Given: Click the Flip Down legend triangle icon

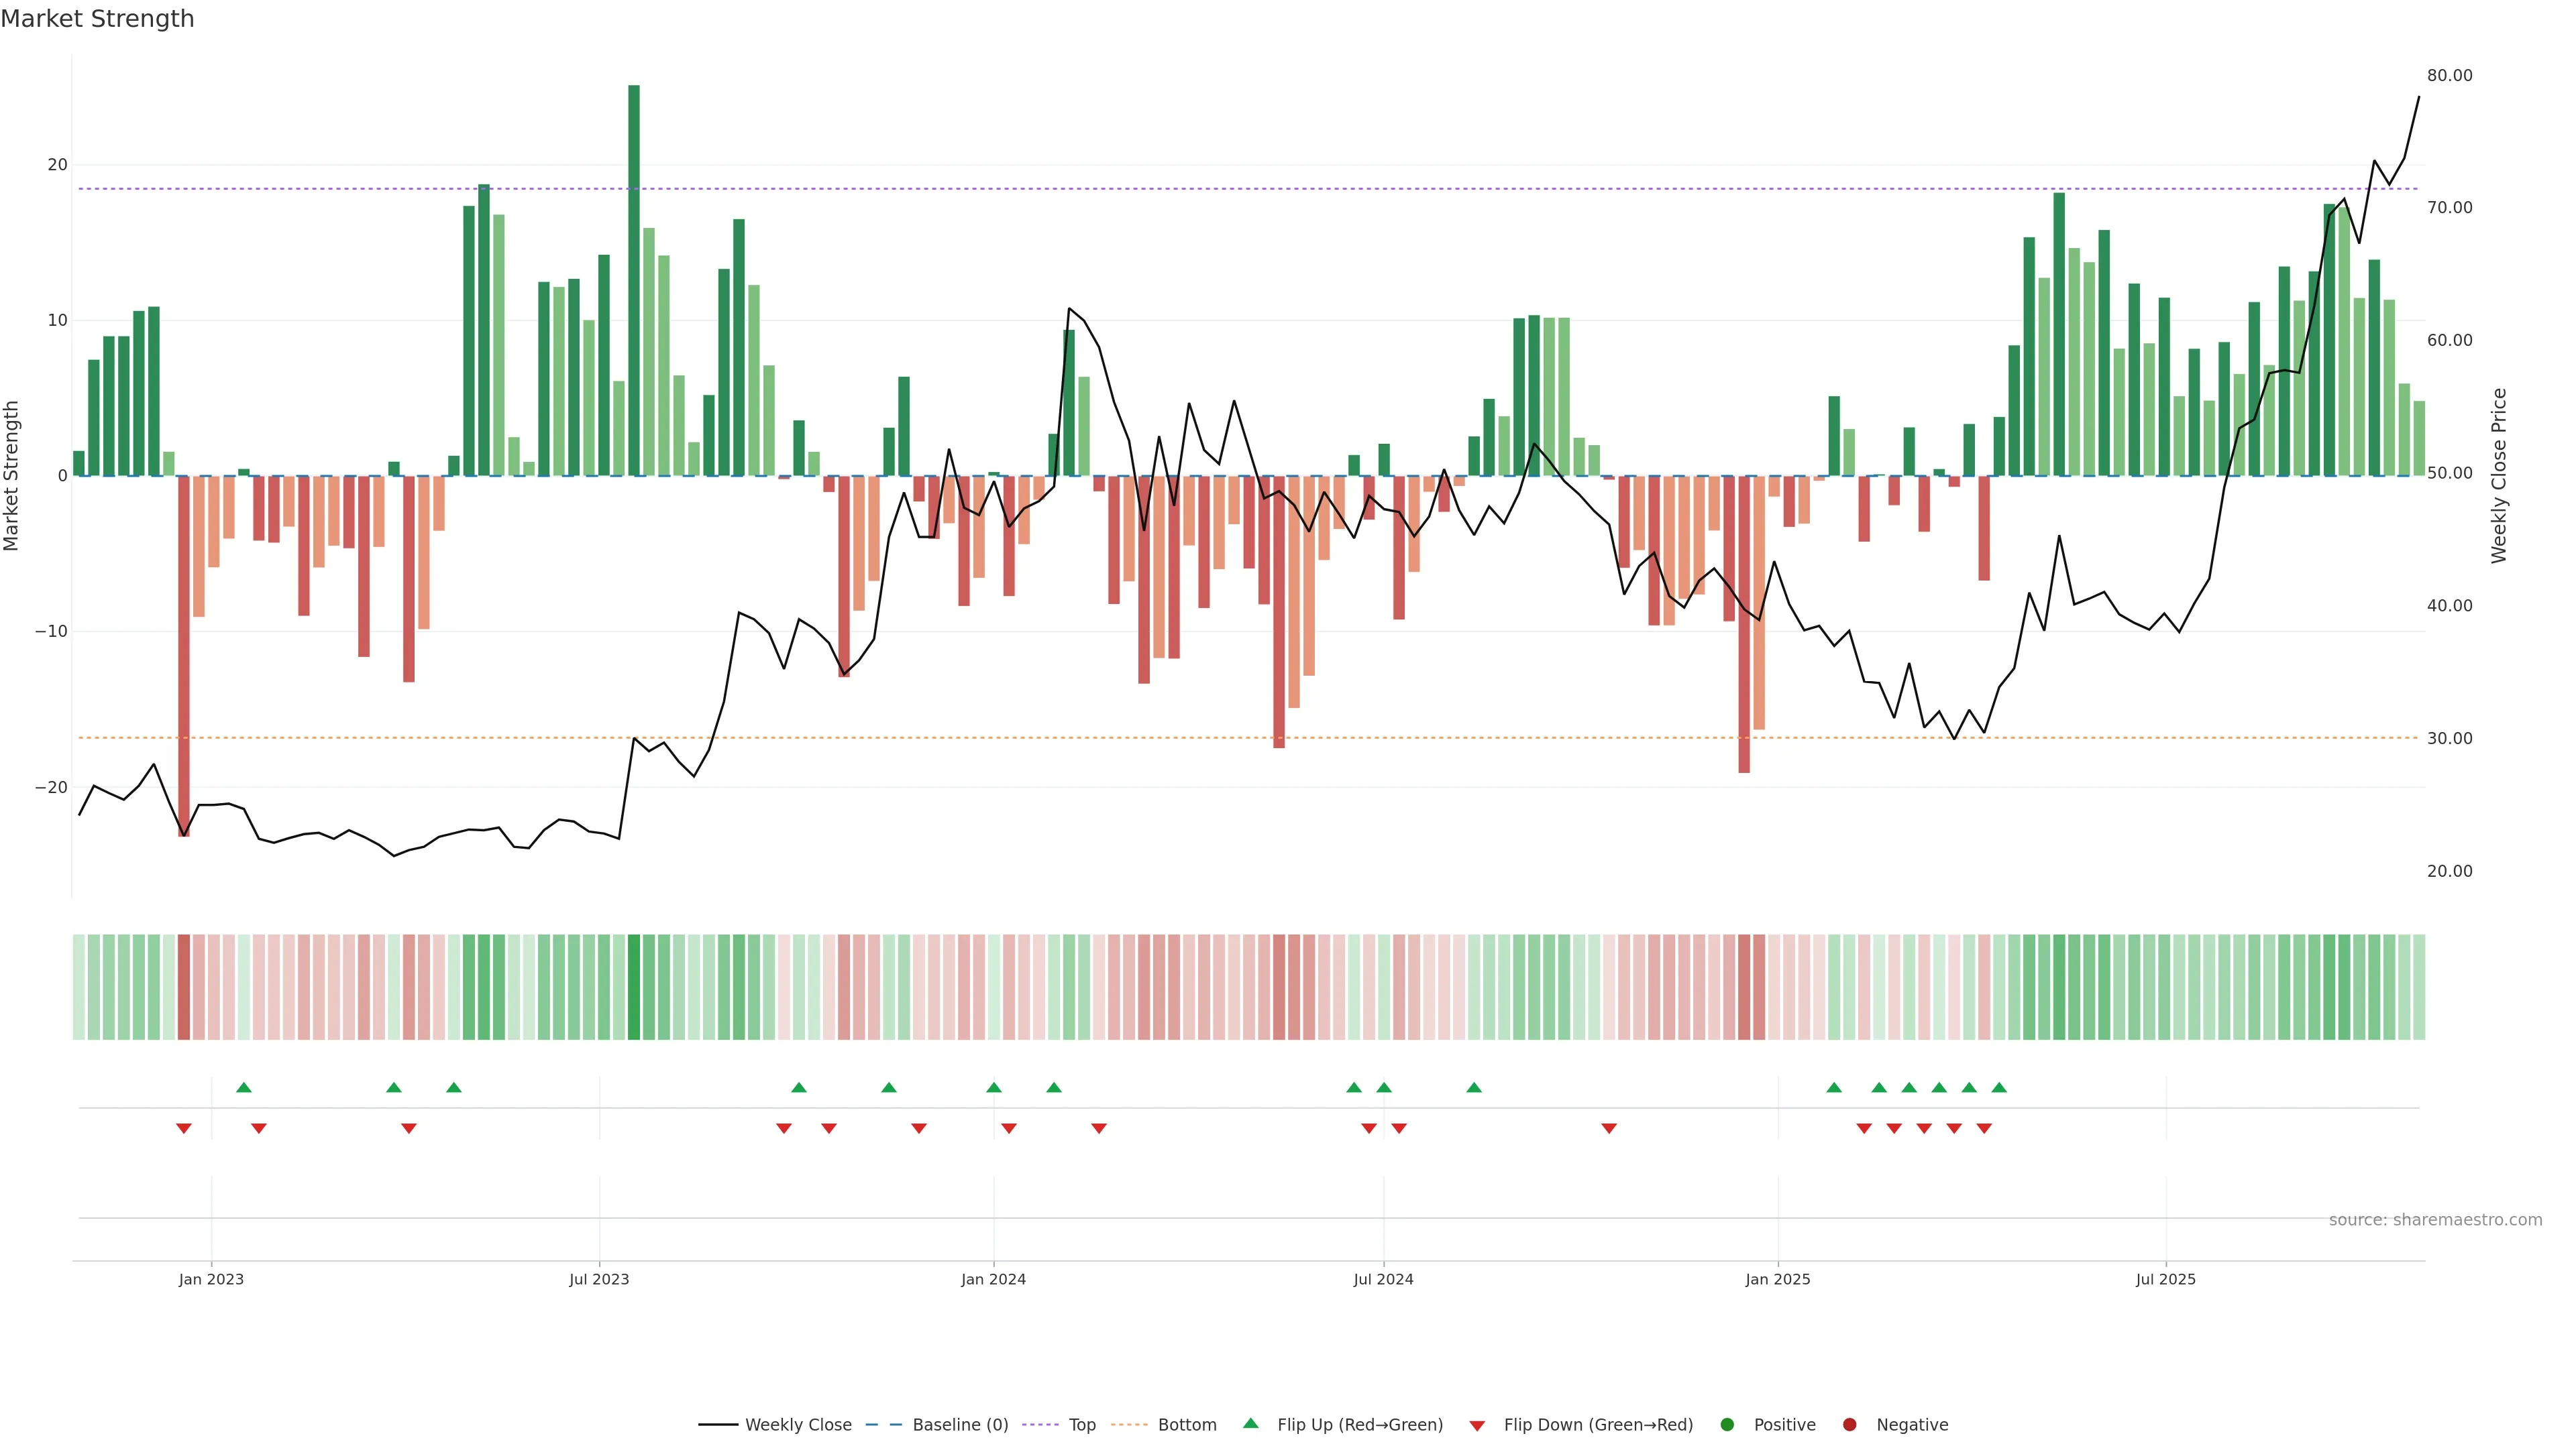Looking at the screenshot, I should click(1477, 1426).
